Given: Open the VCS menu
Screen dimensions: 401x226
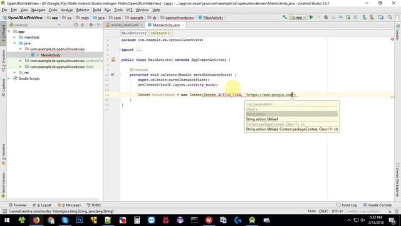Looking at the screenshot, I should click(x=129, y=10).
